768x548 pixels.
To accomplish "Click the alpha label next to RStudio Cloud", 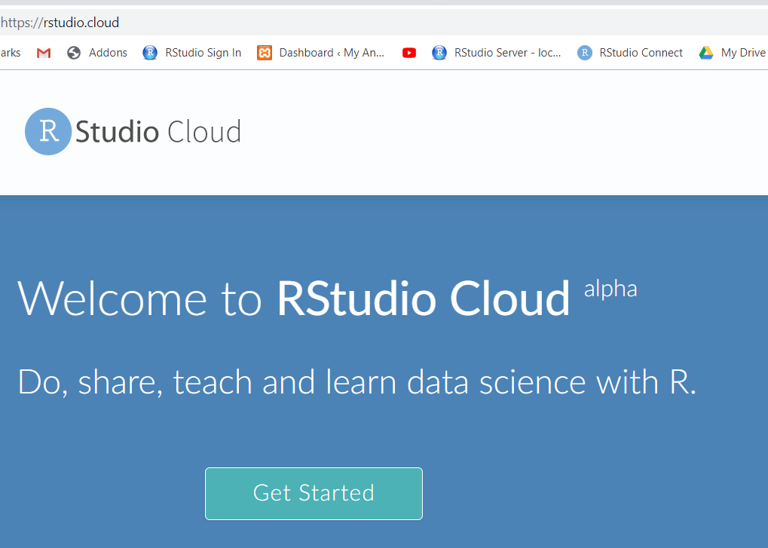I will pyautogui.click(x=610, y=288).
